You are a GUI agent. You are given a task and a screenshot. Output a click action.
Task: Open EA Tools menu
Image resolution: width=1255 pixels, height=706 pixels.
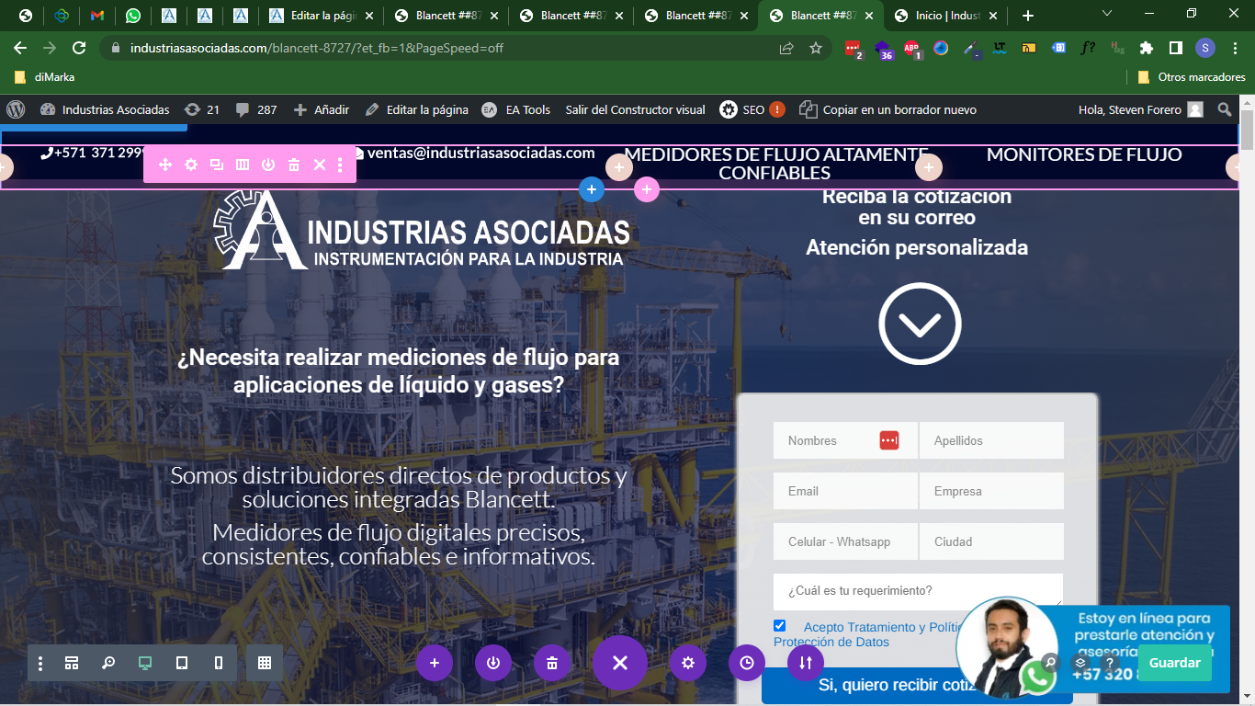coord(516,109)
